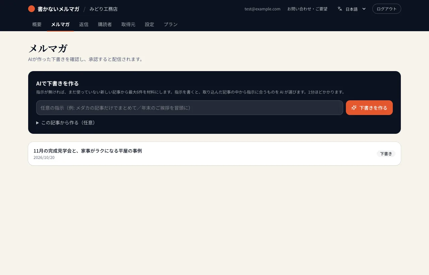Viewport: 429px width, 275px height.
Task: Click the orange circle app logo
Action: click(32, 9)
